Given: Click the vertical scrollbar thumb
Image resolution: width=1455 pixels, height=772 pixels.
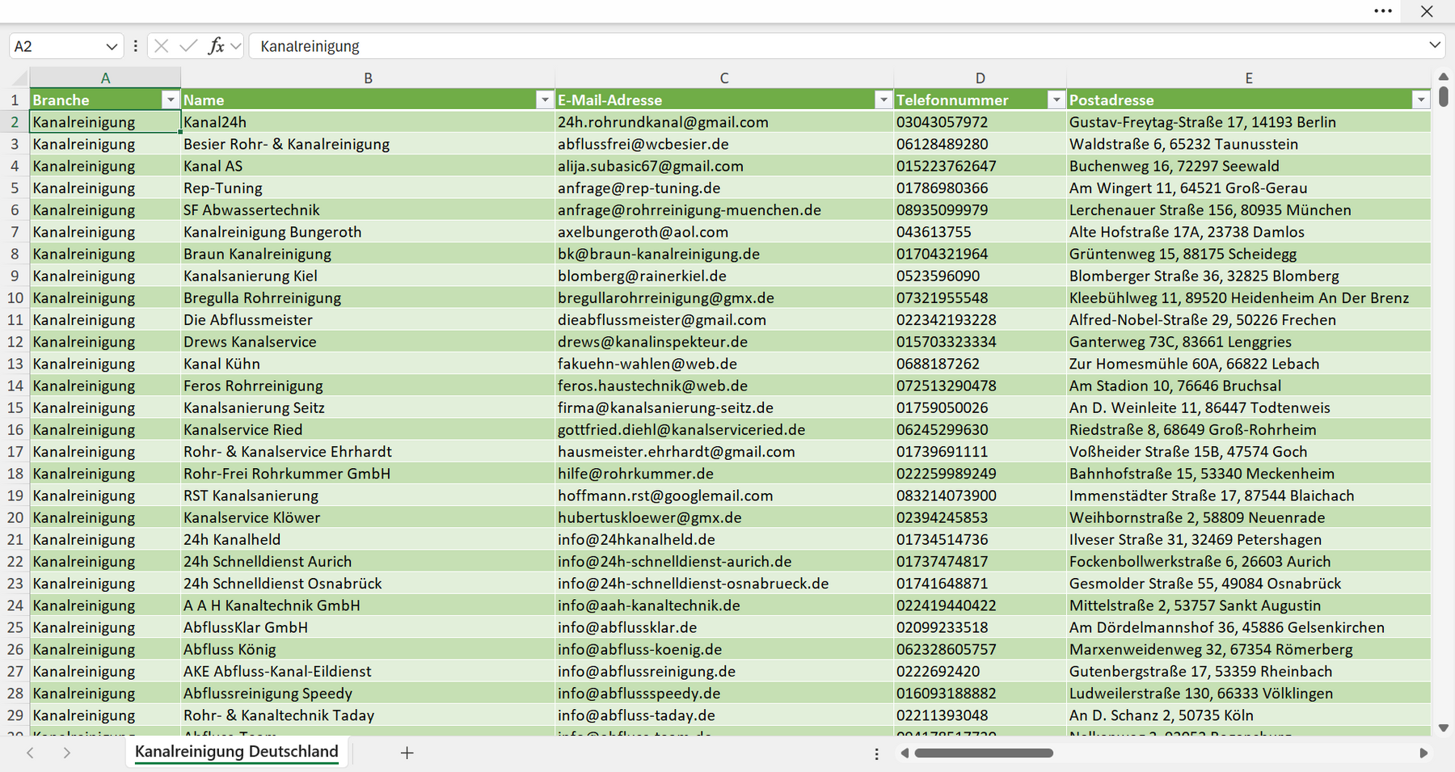Looking at the screenshot, I should click(x=1444, y=97).
